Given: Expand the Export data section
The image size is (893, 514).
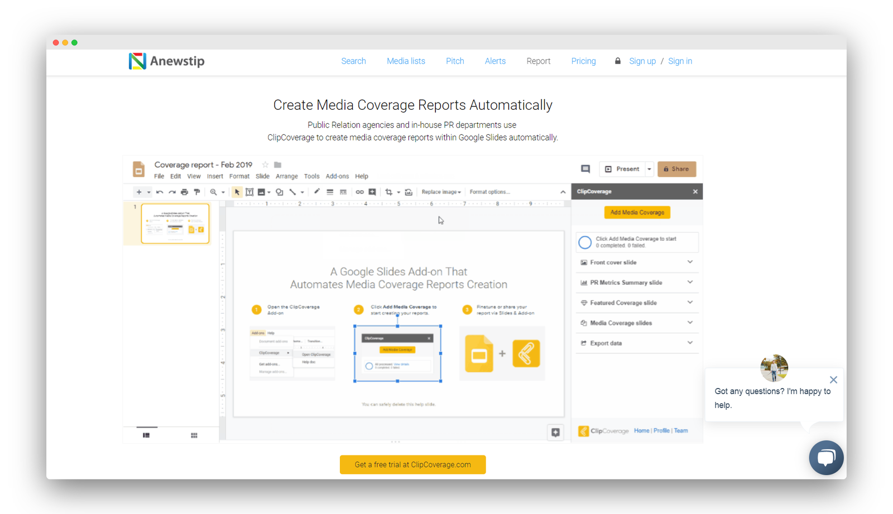Looking at the screenshot, I should pyautogui.click(x=637, y=343).
